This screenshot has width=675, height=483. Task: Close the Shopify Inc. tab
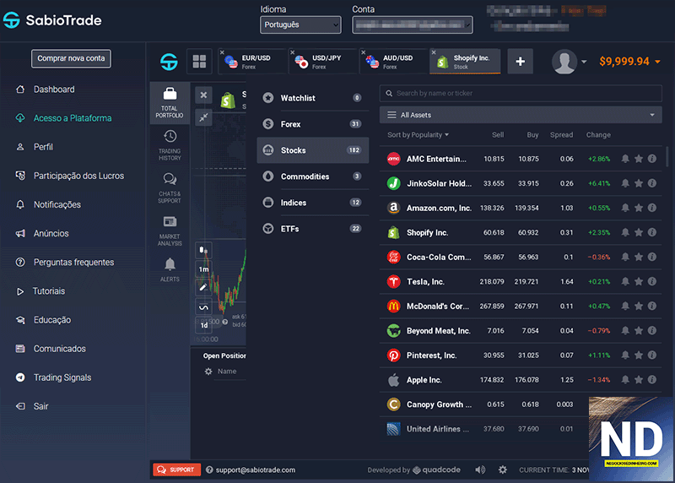pos(434,52)
